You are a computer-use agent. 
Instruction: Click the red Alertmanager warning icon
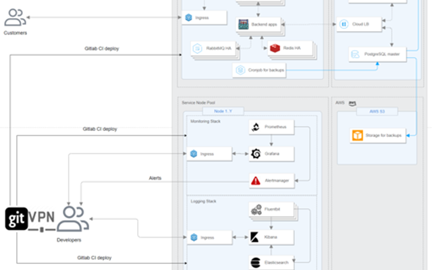[x=256, y=181]
